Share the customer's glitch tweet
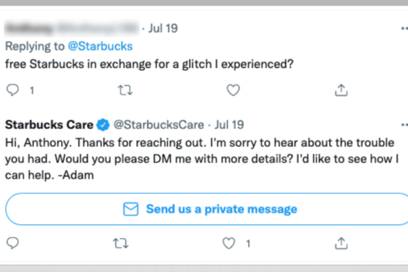408x272 pixels. click(x=341, y=90)
